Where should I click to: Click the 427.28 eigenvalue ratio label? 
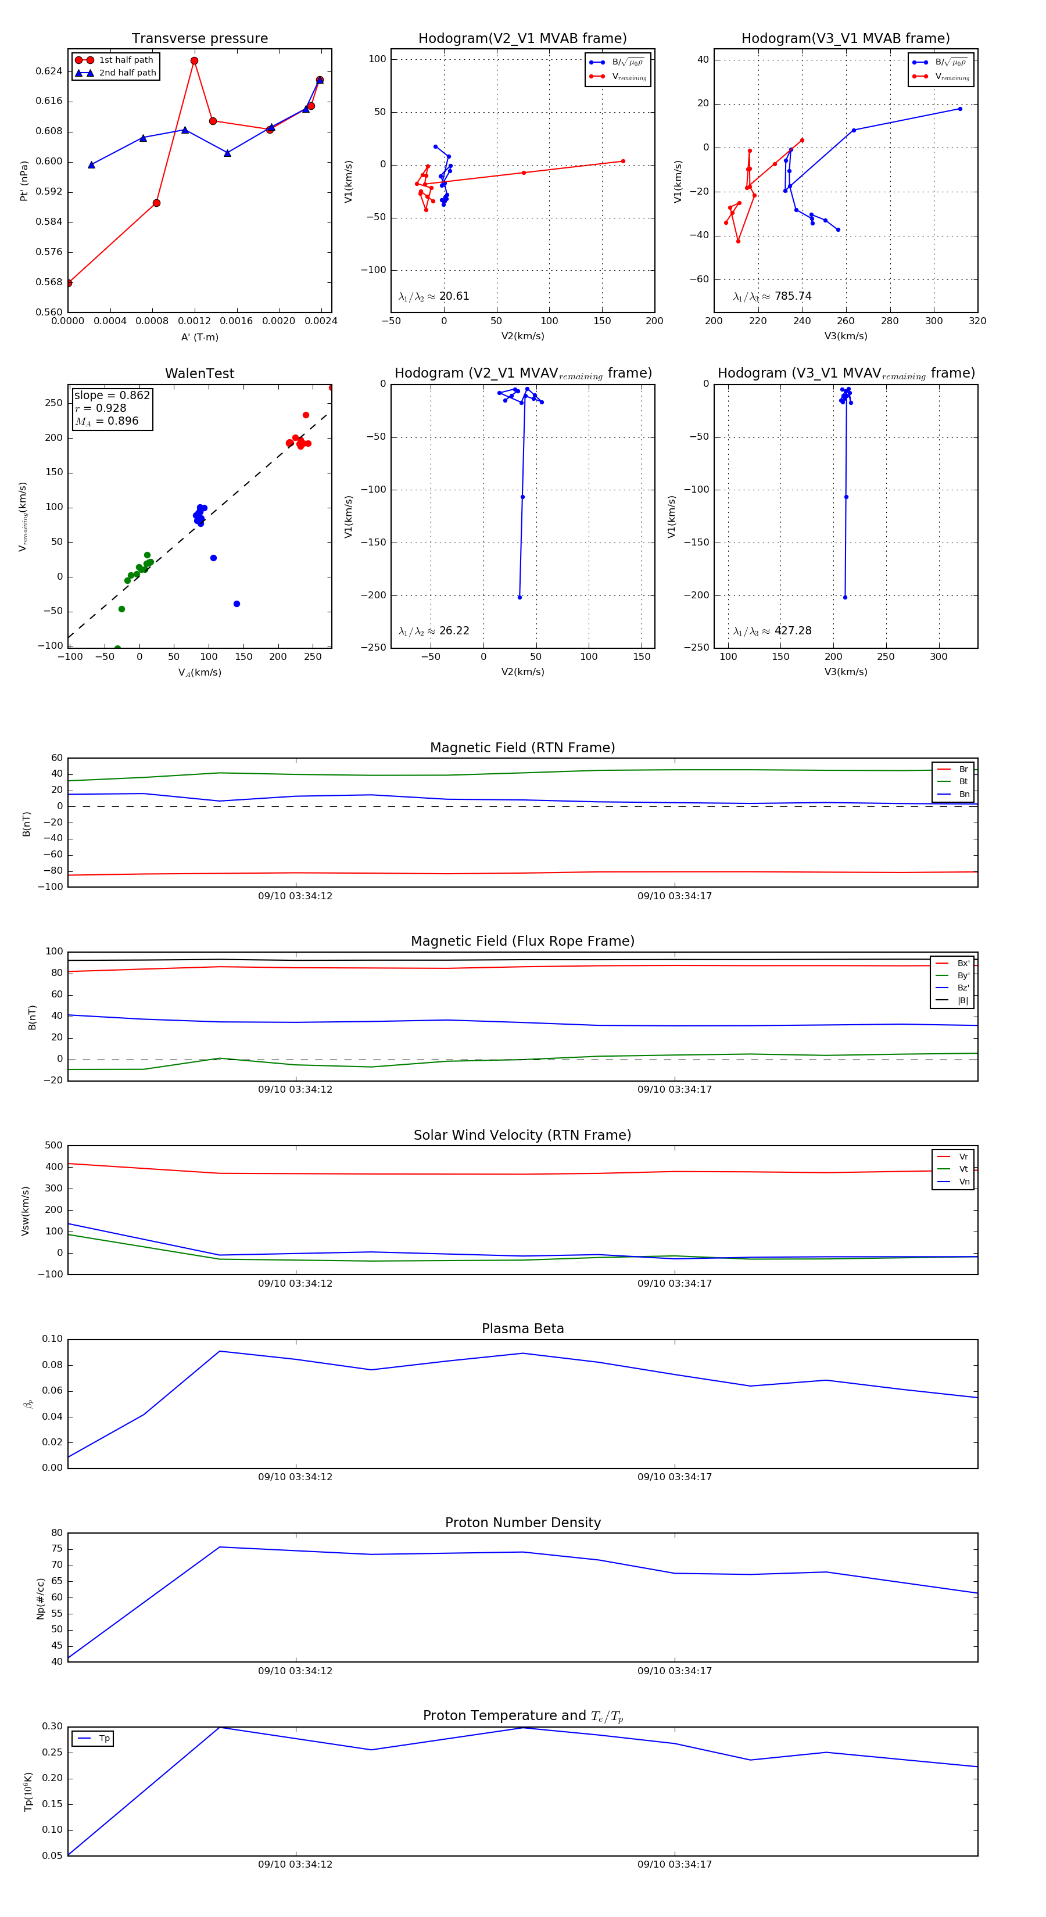point(772,631)
